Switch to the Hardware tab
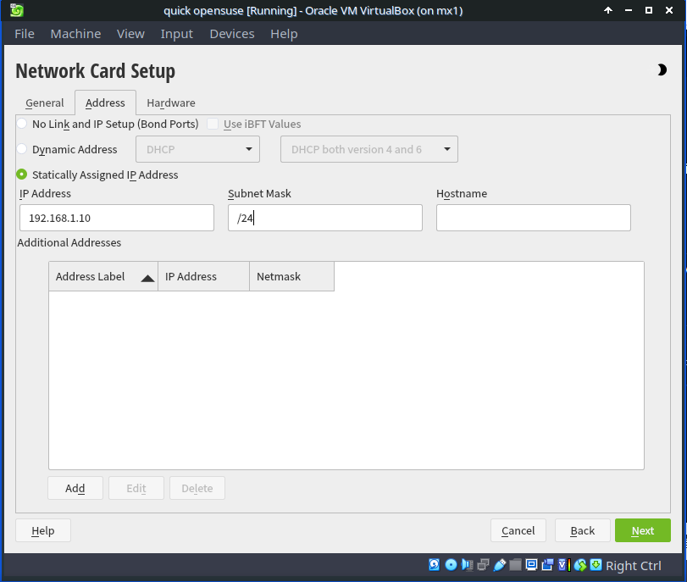 click(171, 103)
